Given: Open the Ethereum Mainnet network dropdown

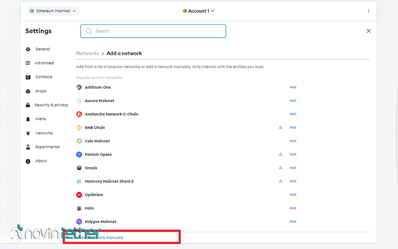Looking at the screenshot, I should tap(54, 11).
